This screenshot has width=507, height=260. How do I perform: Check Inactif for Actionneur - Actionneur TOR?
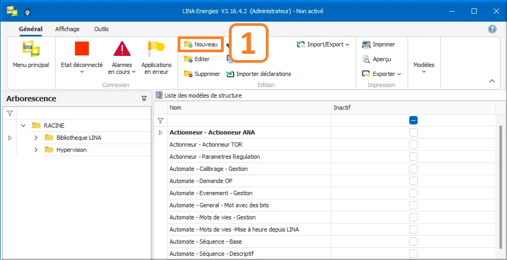click(413, 145)
